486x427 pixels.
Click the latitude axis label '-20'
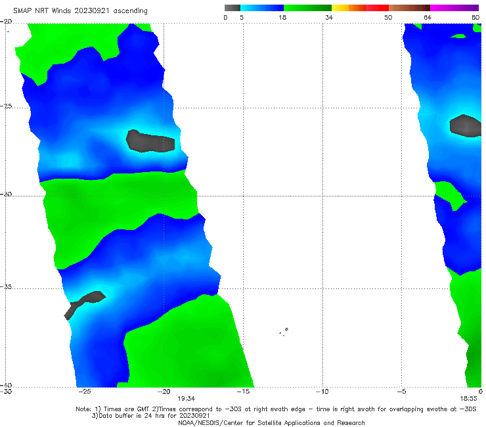point(6,22)
